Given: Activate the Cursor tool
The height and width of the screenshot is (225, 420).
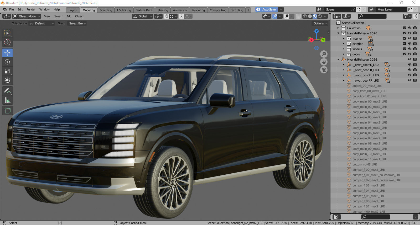Looking at the screenshot, I should 7,42.
